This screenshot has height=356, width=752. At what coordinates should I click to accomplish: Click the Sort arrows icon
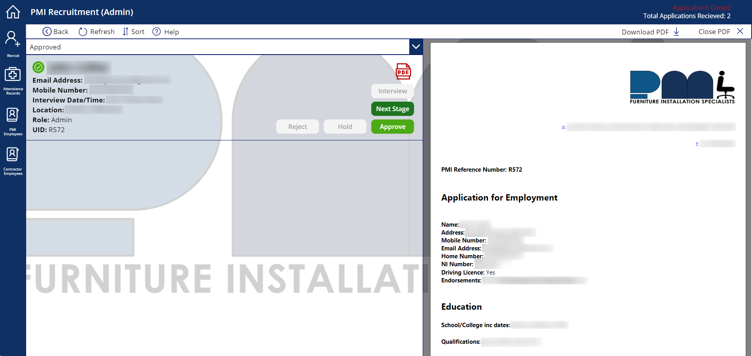click(125, 32)
